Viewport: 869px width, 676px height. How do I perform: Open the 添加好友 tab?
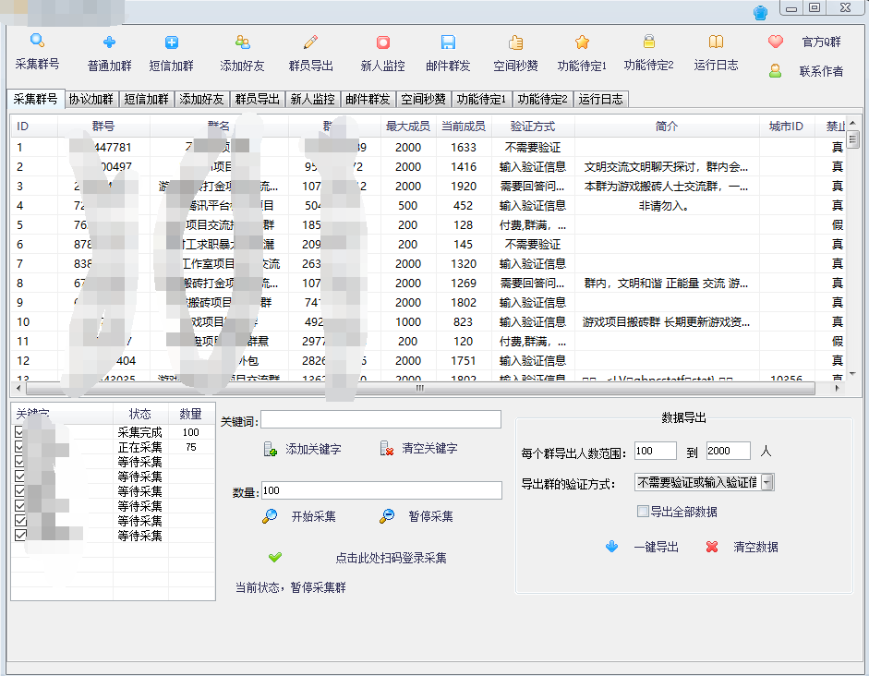coord(201,99)
